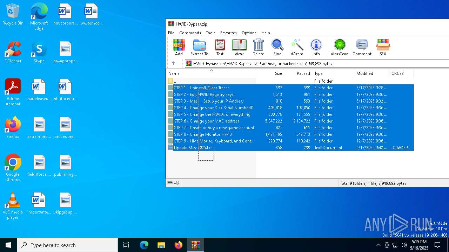Open the volume control in tray
The width and height of the screenshot is (449, 252).
(x=403, y=245)
